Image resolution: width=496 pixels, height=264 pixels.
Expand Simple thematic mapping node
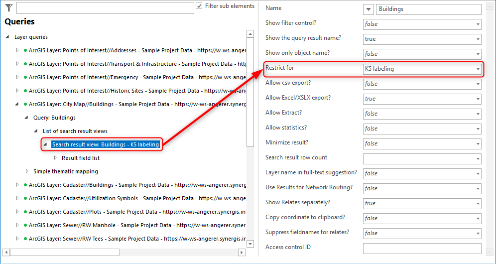pos(27,171)
